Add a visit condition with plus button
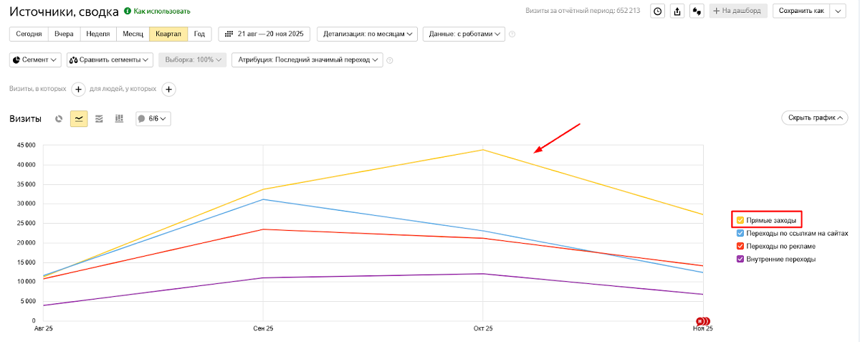The height and width of the screenshot is (342, 860). coord(79,89)
